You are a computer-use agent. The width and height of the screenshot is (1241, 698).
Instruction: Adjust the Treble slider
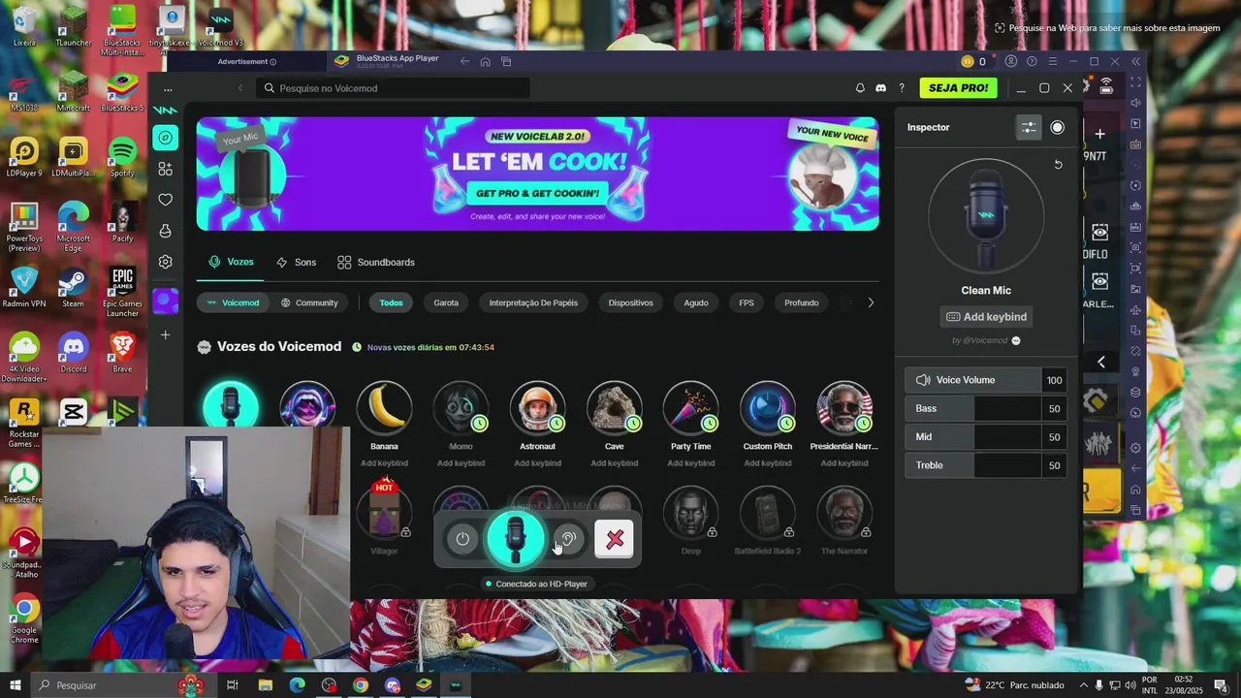tap(986, 465)
